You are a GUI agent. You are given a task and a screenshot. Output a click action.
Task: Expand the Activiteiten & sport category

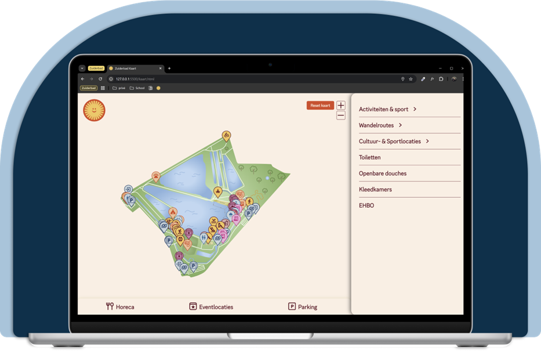(x=387, y=109)
